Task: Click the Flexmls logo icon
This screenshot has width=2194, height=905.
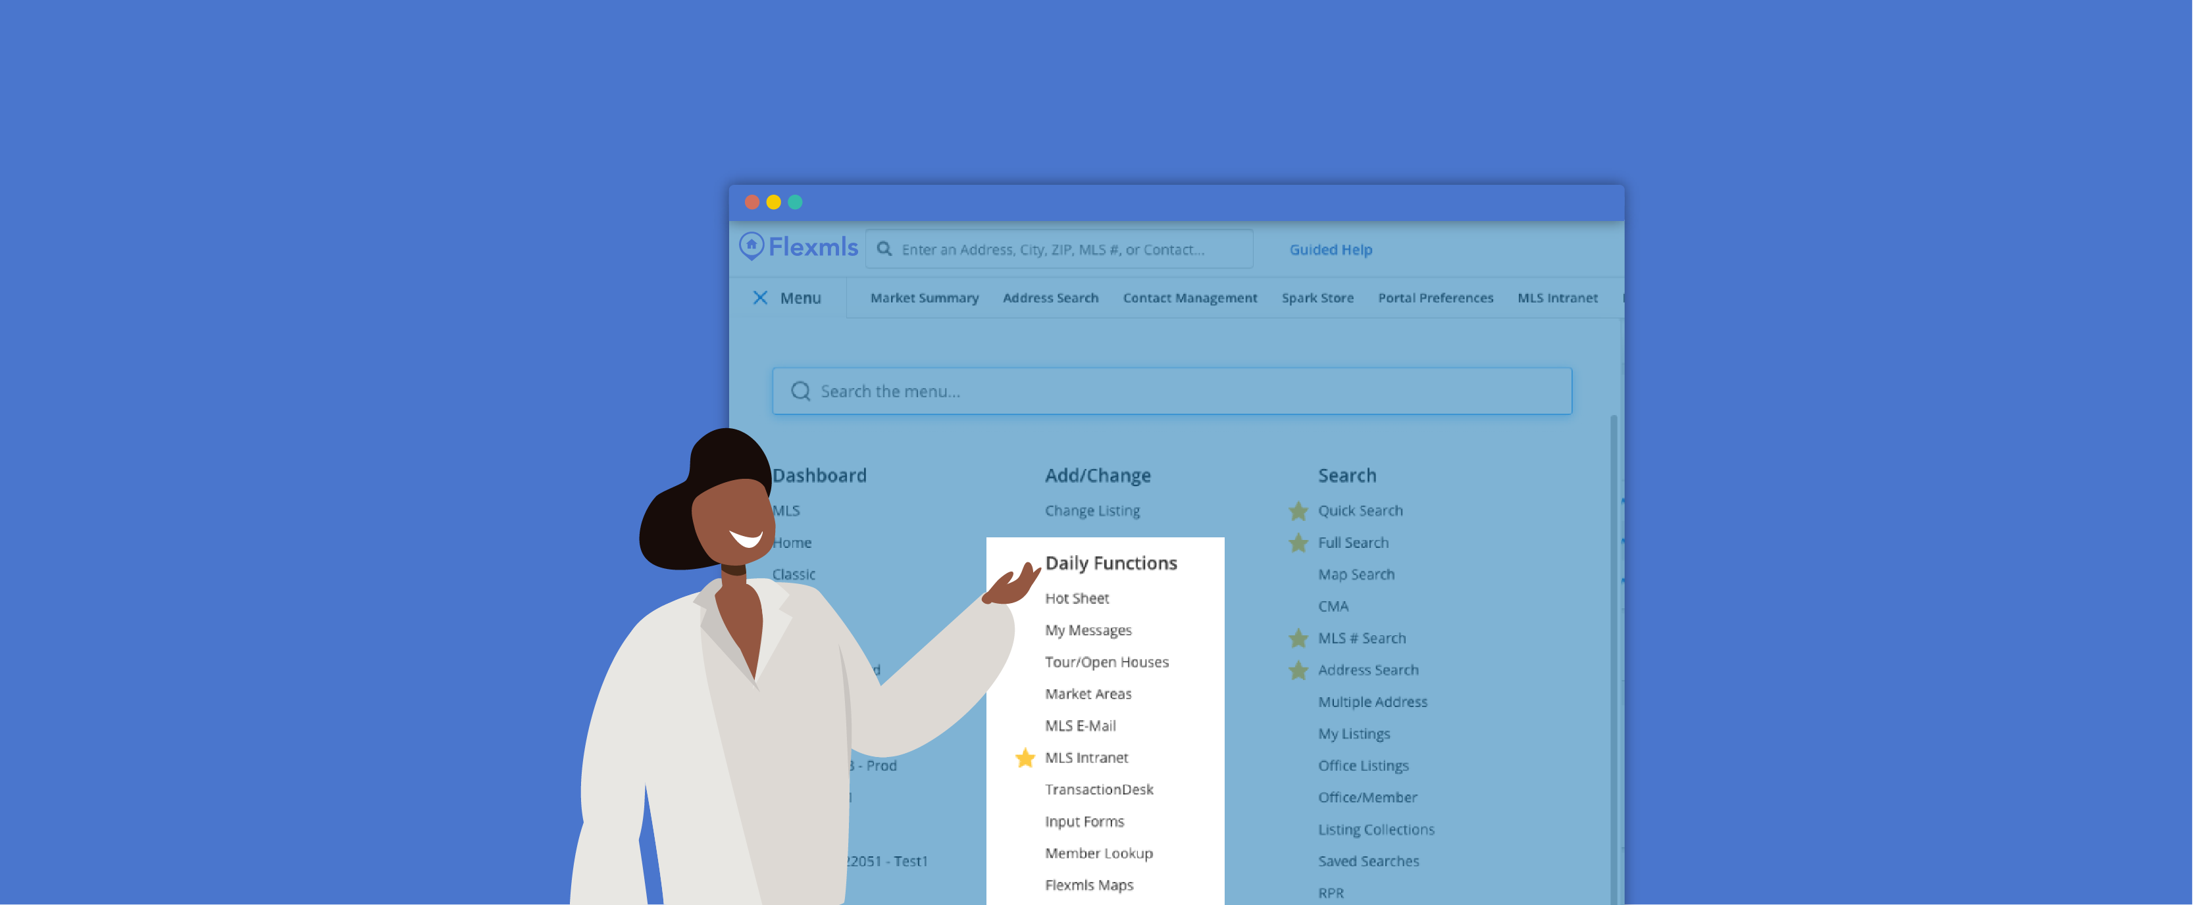Action: [750, 246]
